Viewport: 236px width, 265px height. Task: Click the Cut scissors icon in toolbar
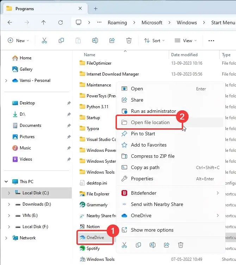(x=44, y=41)
